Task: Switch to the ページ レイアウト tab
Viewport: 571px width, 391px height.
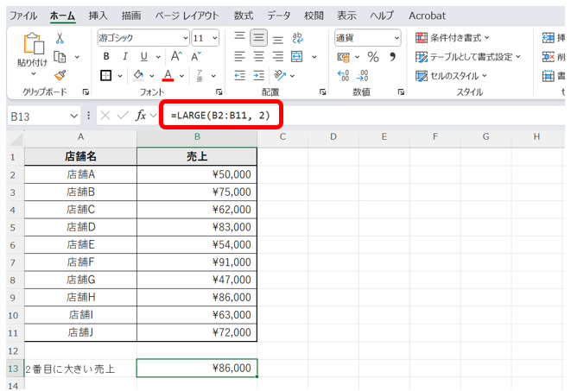Action: pos(187,16)
